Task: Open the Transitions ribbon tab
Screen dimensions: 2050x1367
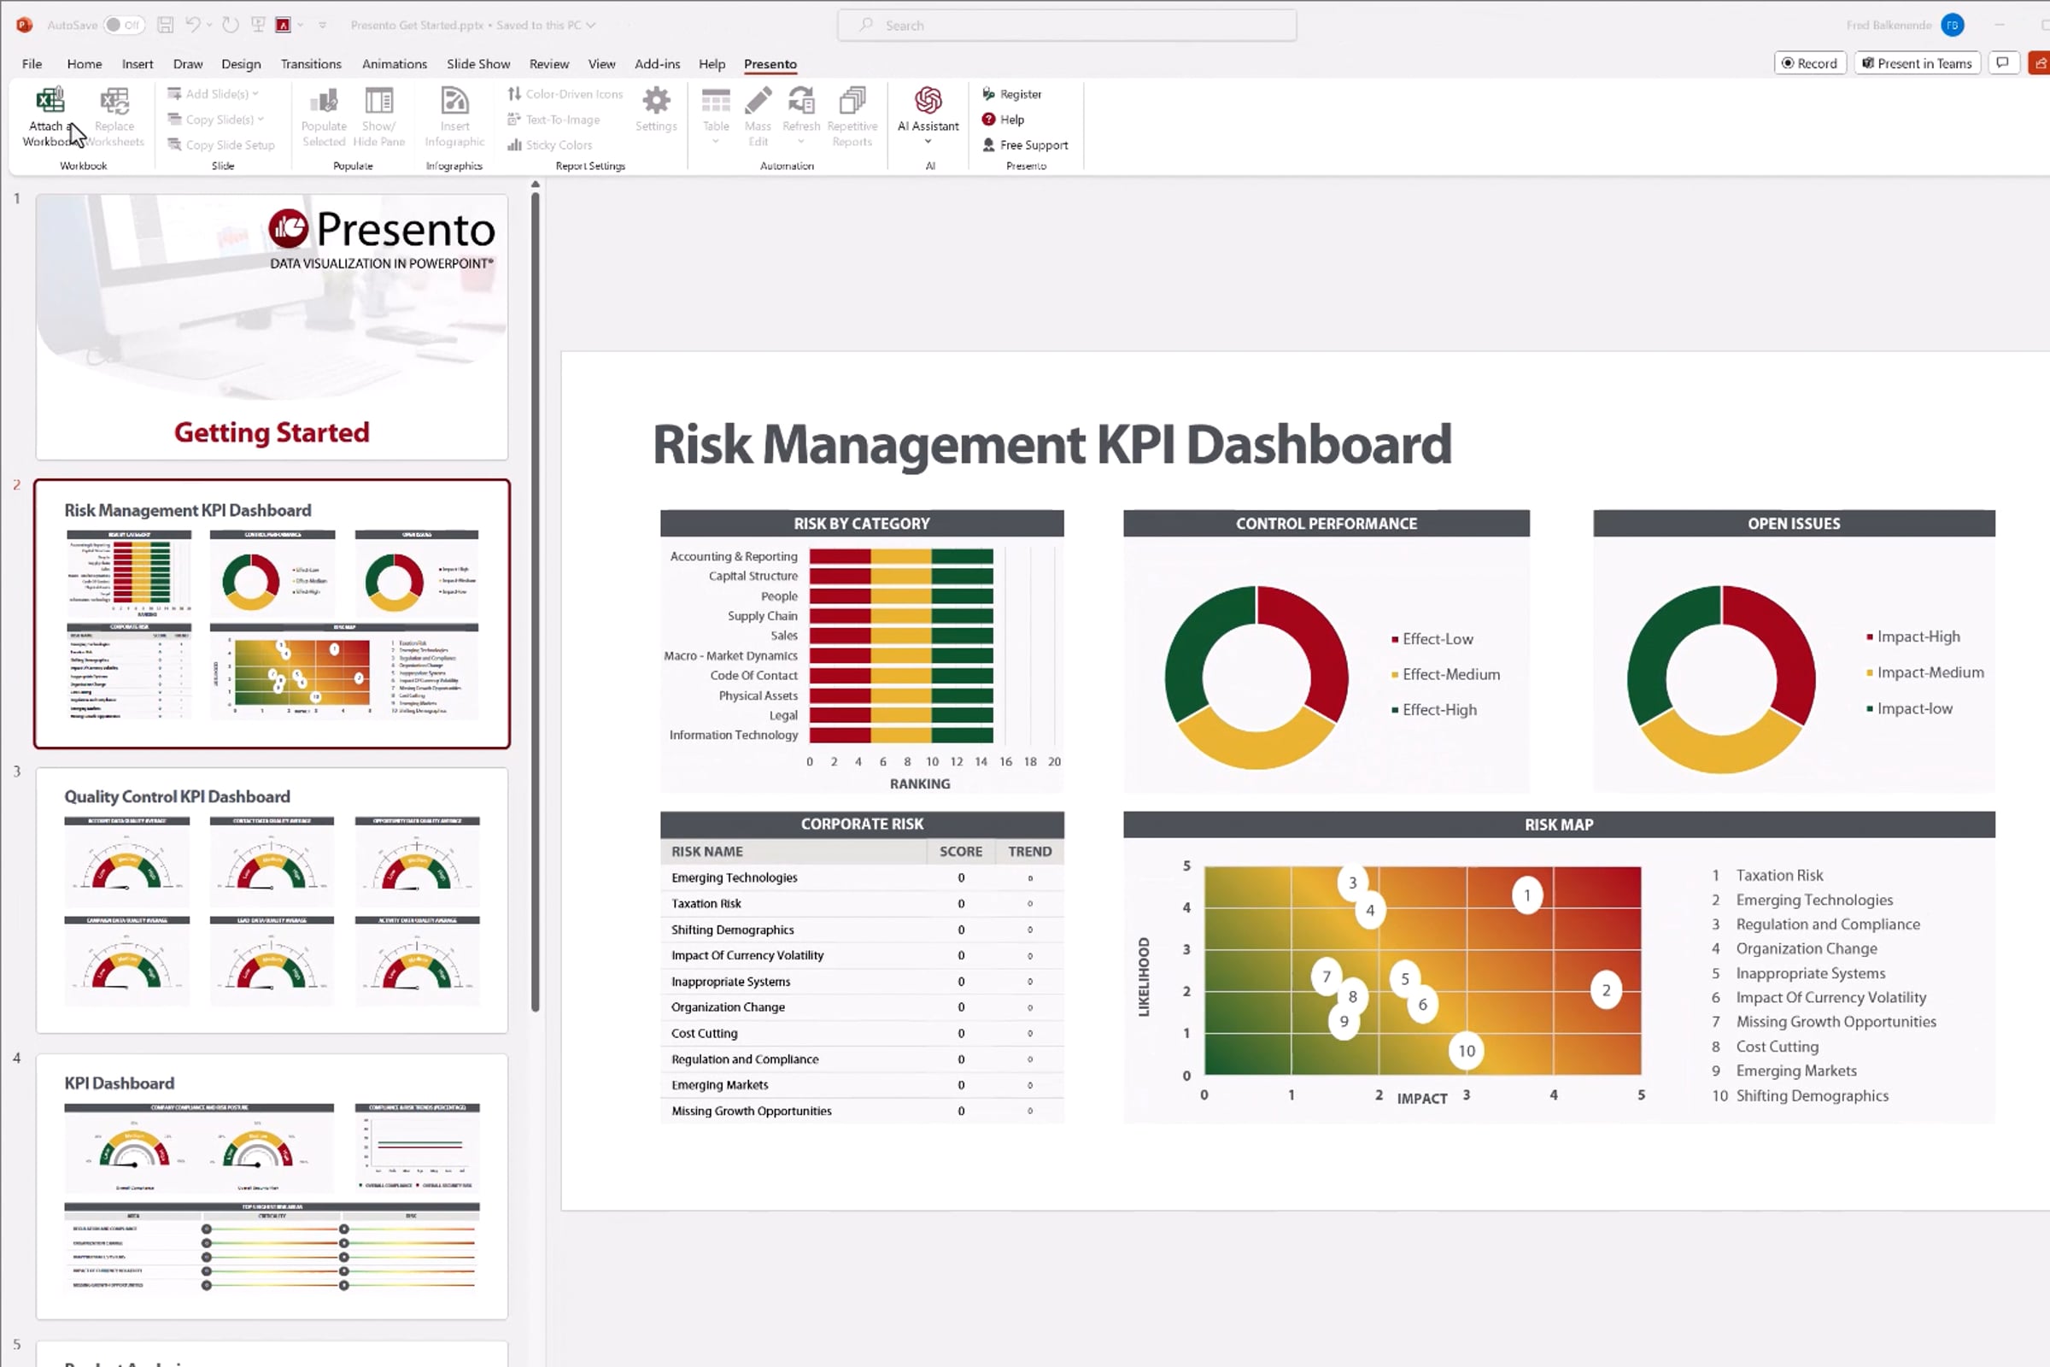Action: (x=310, y=63)
